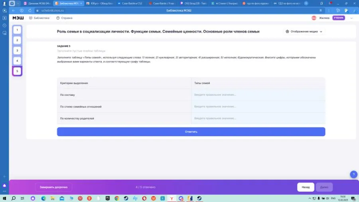Open the Справка help page
The image size is (359, 202).
tap(64, 18)
